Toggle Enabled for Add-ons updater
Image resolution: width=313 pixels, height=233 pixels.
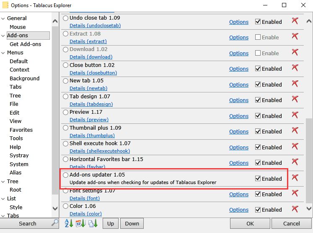tap(258, 178)
